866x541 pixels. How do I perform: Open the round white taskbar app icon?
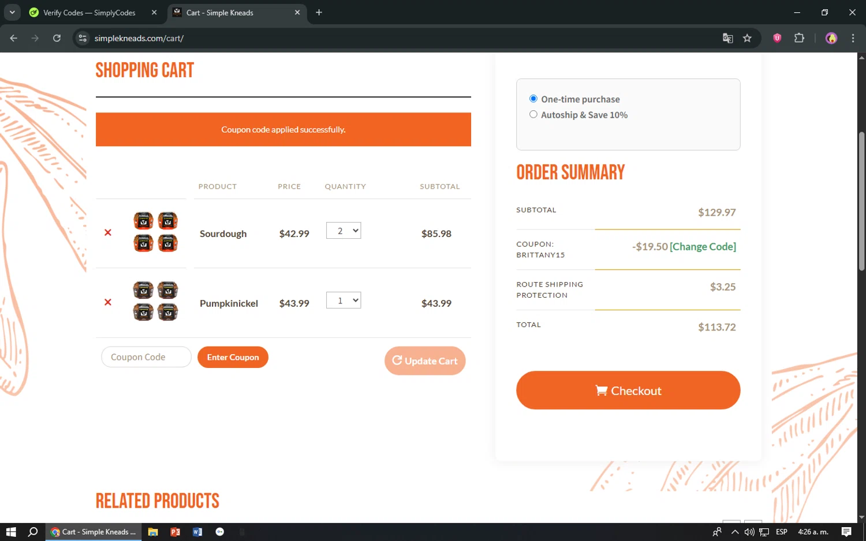pos(220,532)
